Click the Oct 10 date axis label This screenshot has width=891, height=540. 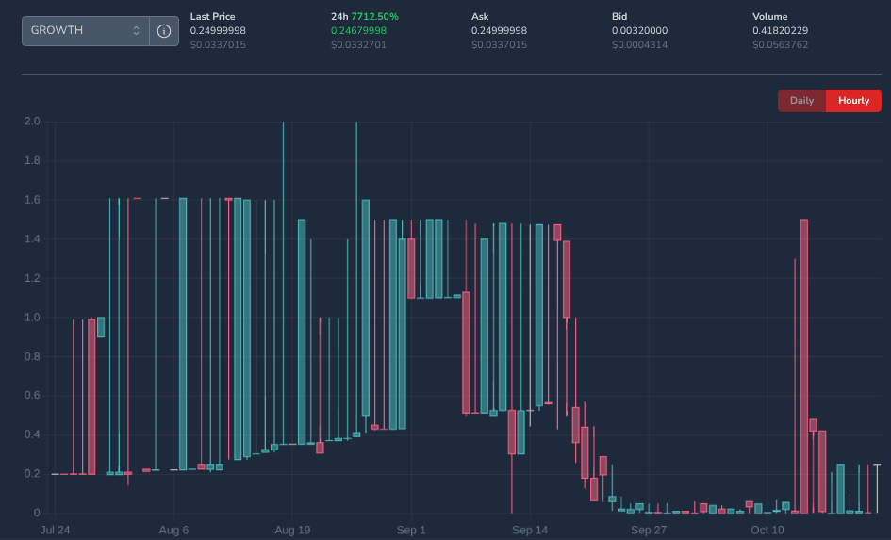tap(767, 530)
